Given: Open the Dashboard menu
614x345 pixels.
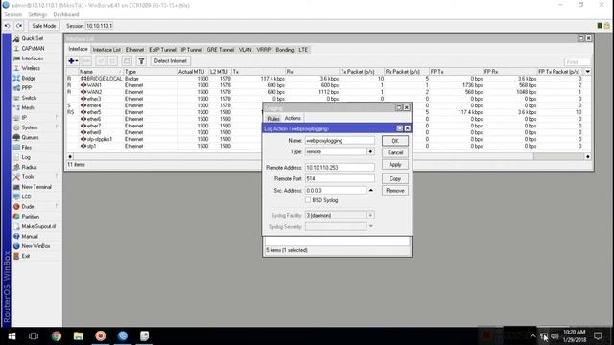Looking at the screenshot, I should coord(66,15).
